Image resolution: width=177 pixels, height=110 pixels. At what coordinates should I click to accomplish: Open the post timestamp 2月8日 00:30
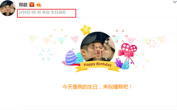(x=30, y=12)
